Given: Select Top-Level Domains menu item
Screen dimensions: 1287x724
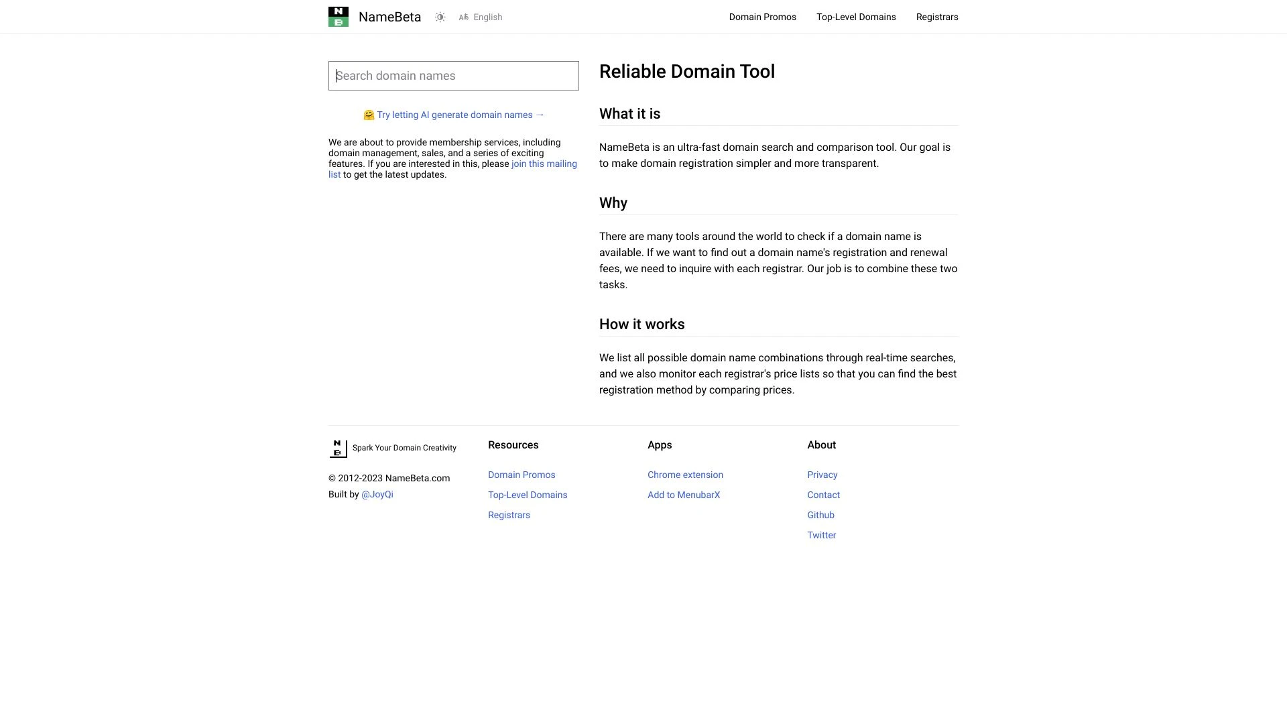Looking at the screenshot, I should click(x=855, y=17).
